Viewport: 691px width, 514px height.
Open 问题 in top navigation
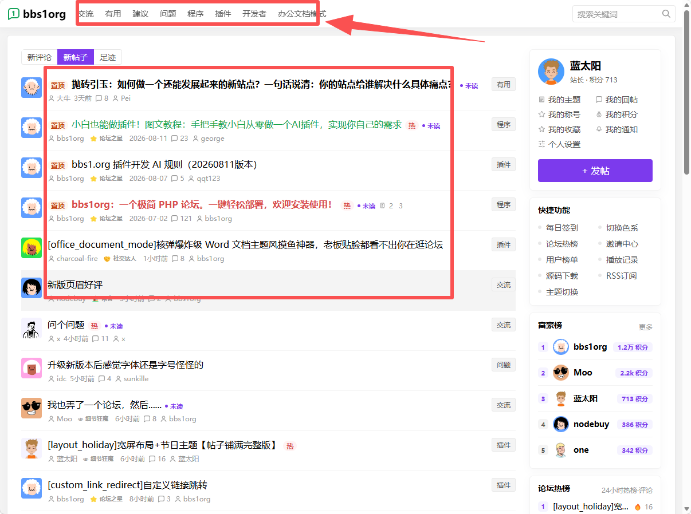pos(168,14)
